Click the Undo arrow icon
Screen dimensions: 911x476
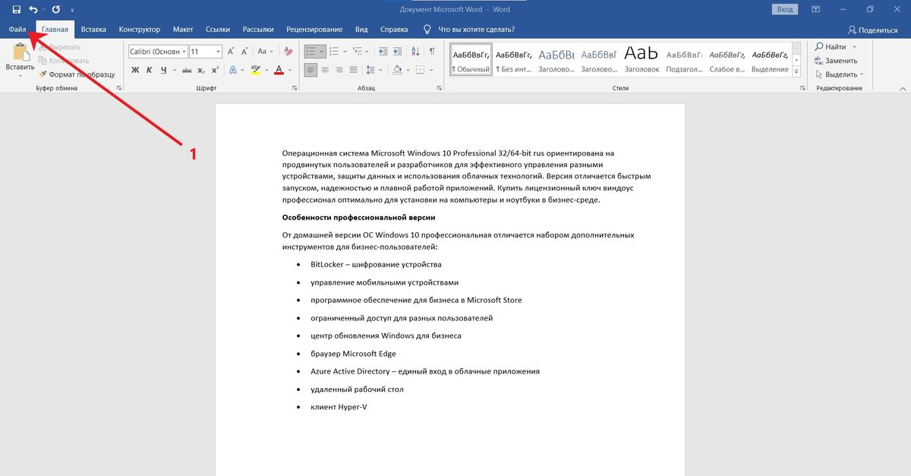coord(33,10)
